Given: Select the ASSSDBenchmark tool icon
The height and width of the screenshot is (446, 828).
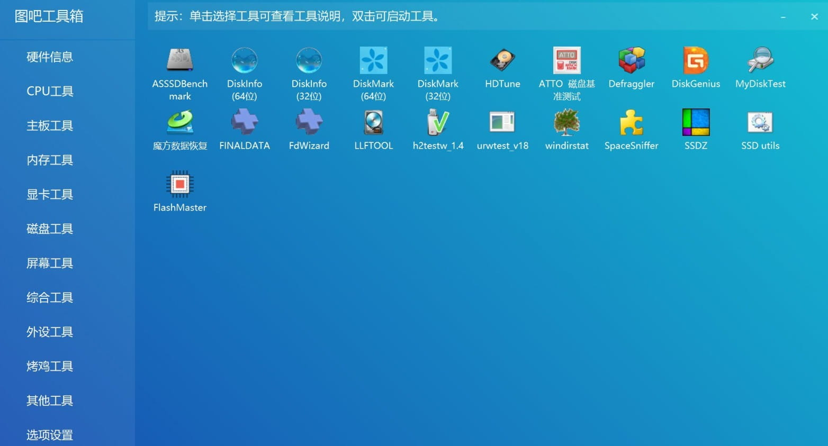Looking at the screenshot, I should (x=180, y=60).
